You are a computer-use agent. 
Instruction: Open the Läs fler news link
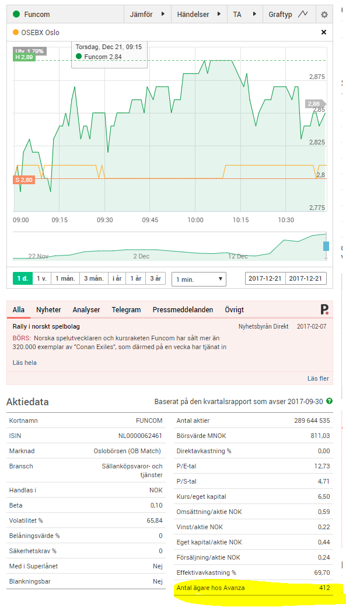(x=318, y=378)
